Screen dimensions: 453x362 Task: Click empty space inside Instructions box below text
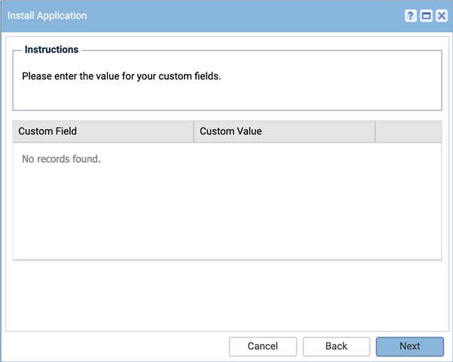(227, 97)
